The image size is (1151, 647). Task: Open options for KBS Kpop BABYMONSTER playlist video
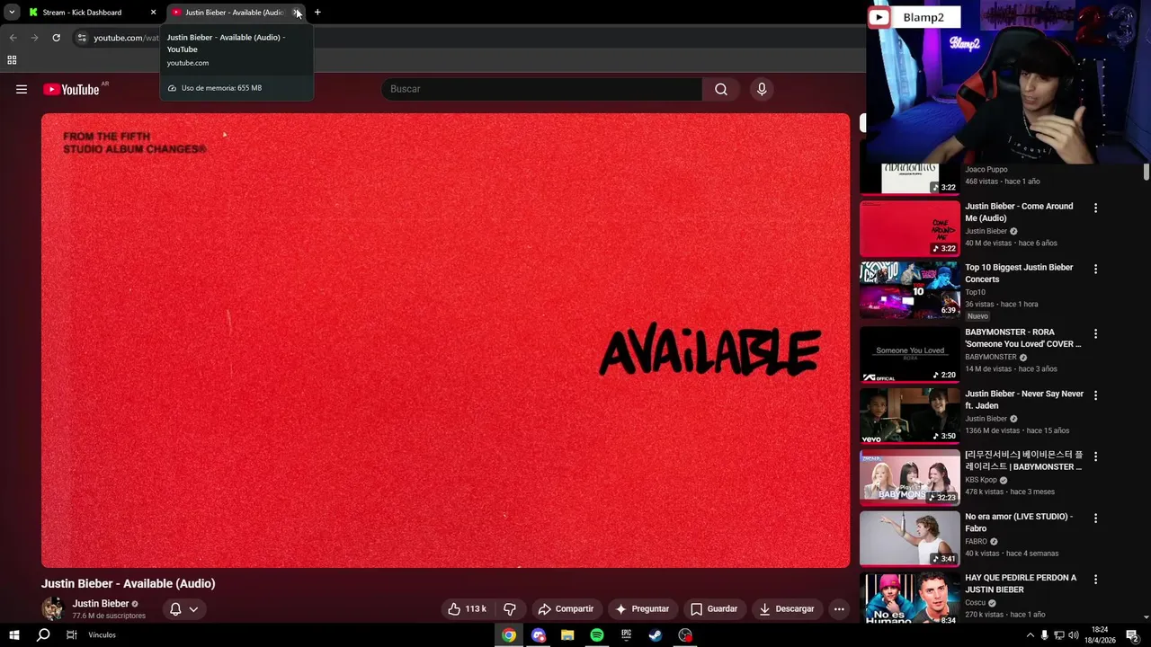[x=1095, y=456]
